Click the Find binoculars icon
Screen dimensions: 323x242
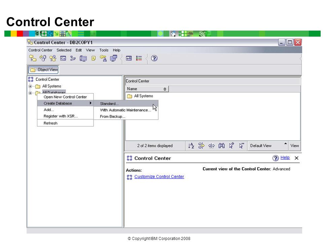point(221,146)
